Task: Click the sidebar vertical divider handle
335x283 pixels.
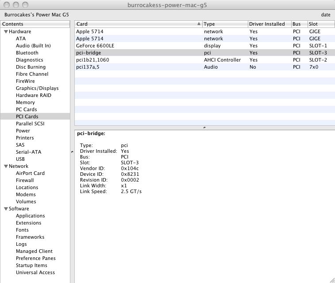Action: (x=72, y=152)
